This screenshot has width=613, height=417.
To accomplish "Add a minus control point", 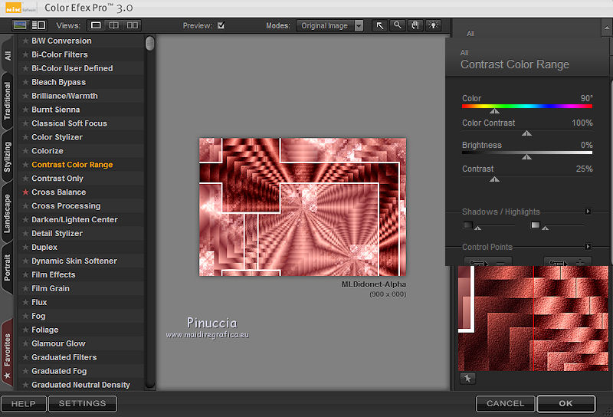I will 487,263.
